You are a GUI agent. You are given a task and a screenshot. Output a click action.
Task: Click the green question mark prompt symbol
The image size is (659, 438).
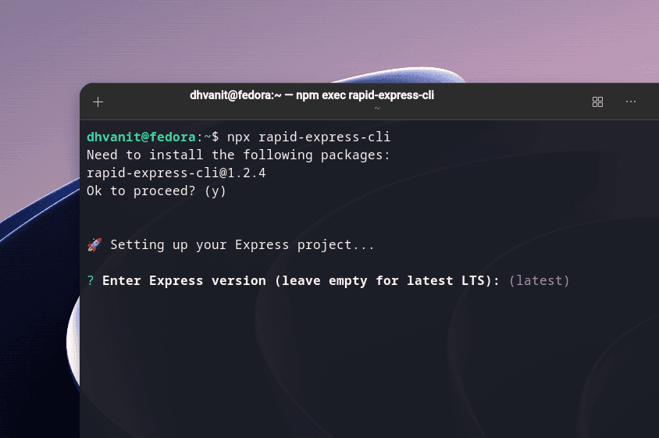tap(91, 280)
